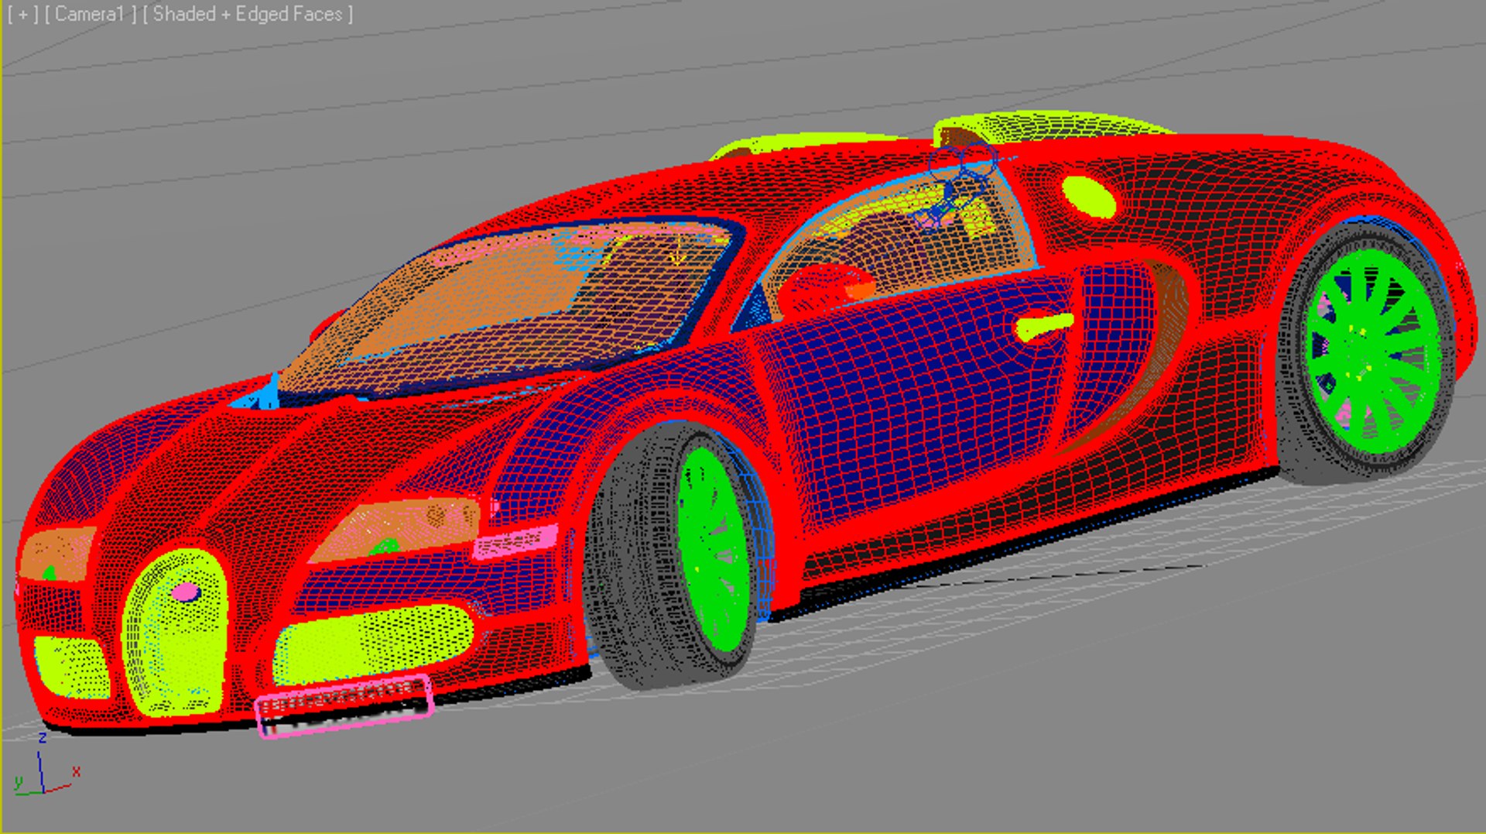Open the Camera1 viewport view menu
The height and width of the screenshot is (834, 1486).
click(x=90, y=14)
